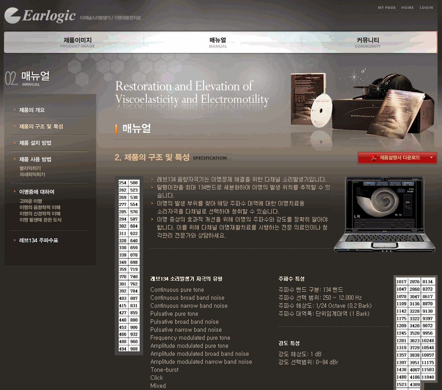Screen dimensions: 442x390
Task: Click the orange bar icon beside 매뉴얼 heading
Action: 116,129
